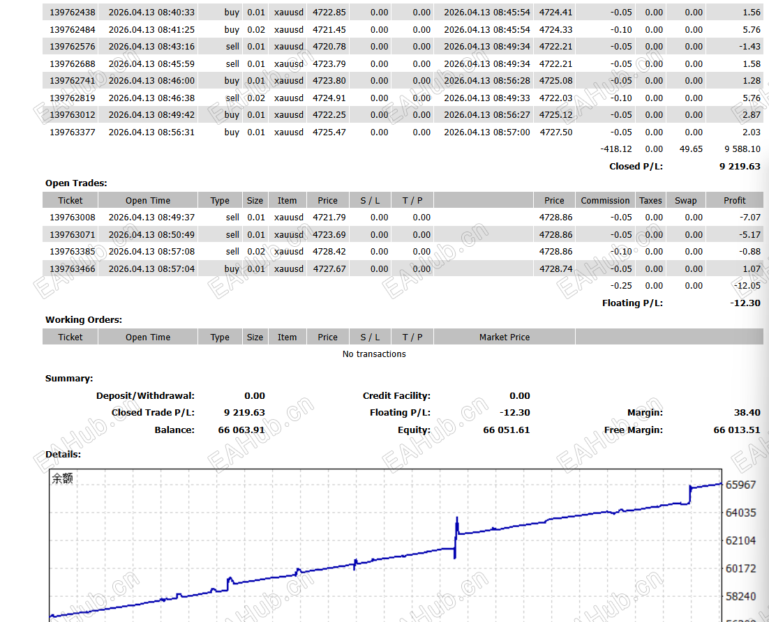
Task: Click the Profit column header in Open Trades
Action: coord(734,200)
